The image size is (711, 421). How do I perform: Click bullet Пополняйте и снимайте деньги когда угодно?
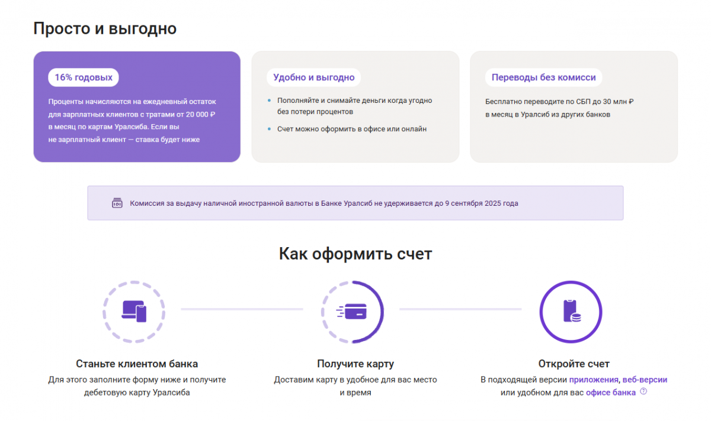(354, 101)
